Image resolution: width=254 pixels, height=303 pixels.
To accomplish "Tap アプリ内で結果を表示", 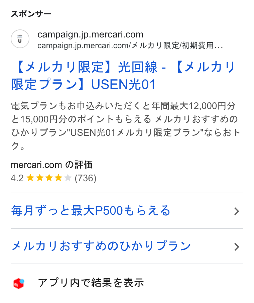I will click(x=91, y=283).
